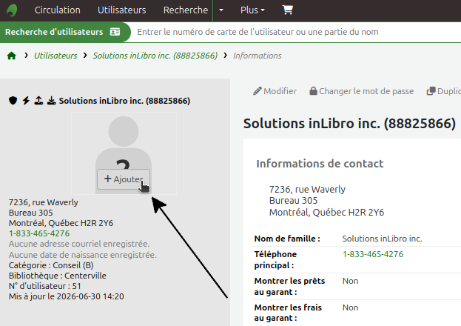Click the home breadcrumb icon
The height and width of the screenshot is (326, 461).
coord(11,56)
